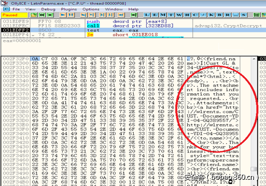The width and height of the screenshot is (266, 186).
Task: Select disassembly address 031EDFEC
Action: (x=16, y=26)
